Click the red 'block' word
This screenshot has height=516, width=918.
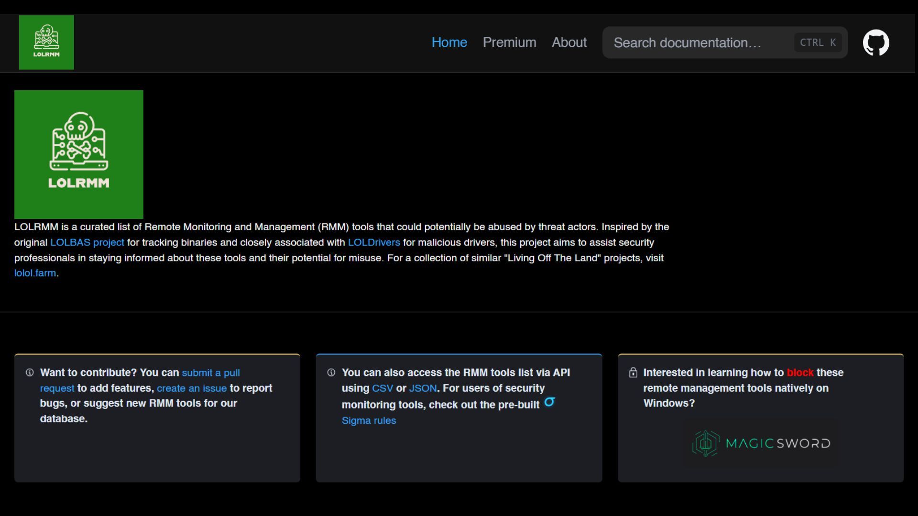click(800, 373)
